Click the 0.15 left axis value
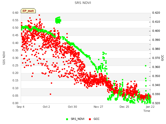166x124 pixels. pos(16,80)
